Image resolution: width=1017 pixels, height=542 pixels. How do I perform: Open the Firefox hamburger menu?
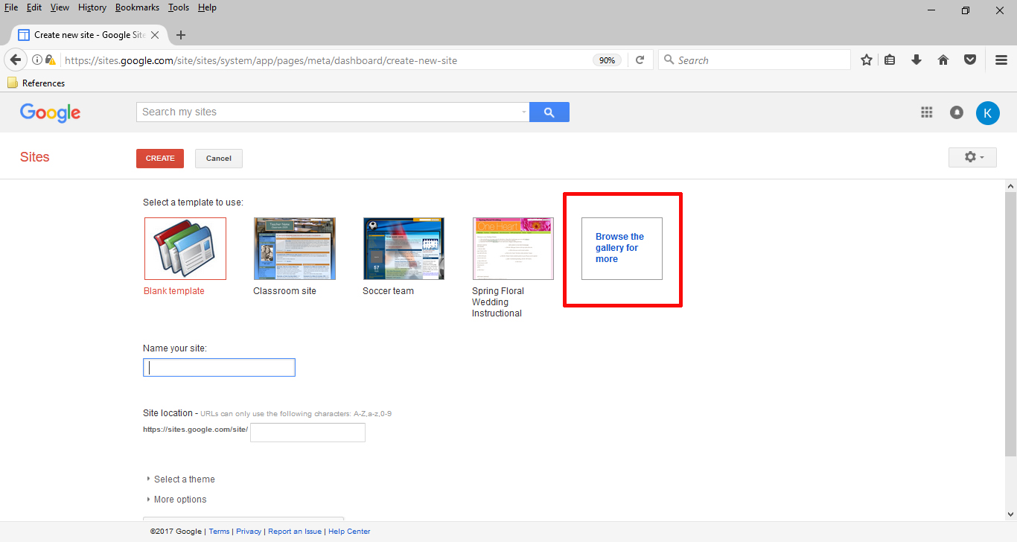(1001, 60)
